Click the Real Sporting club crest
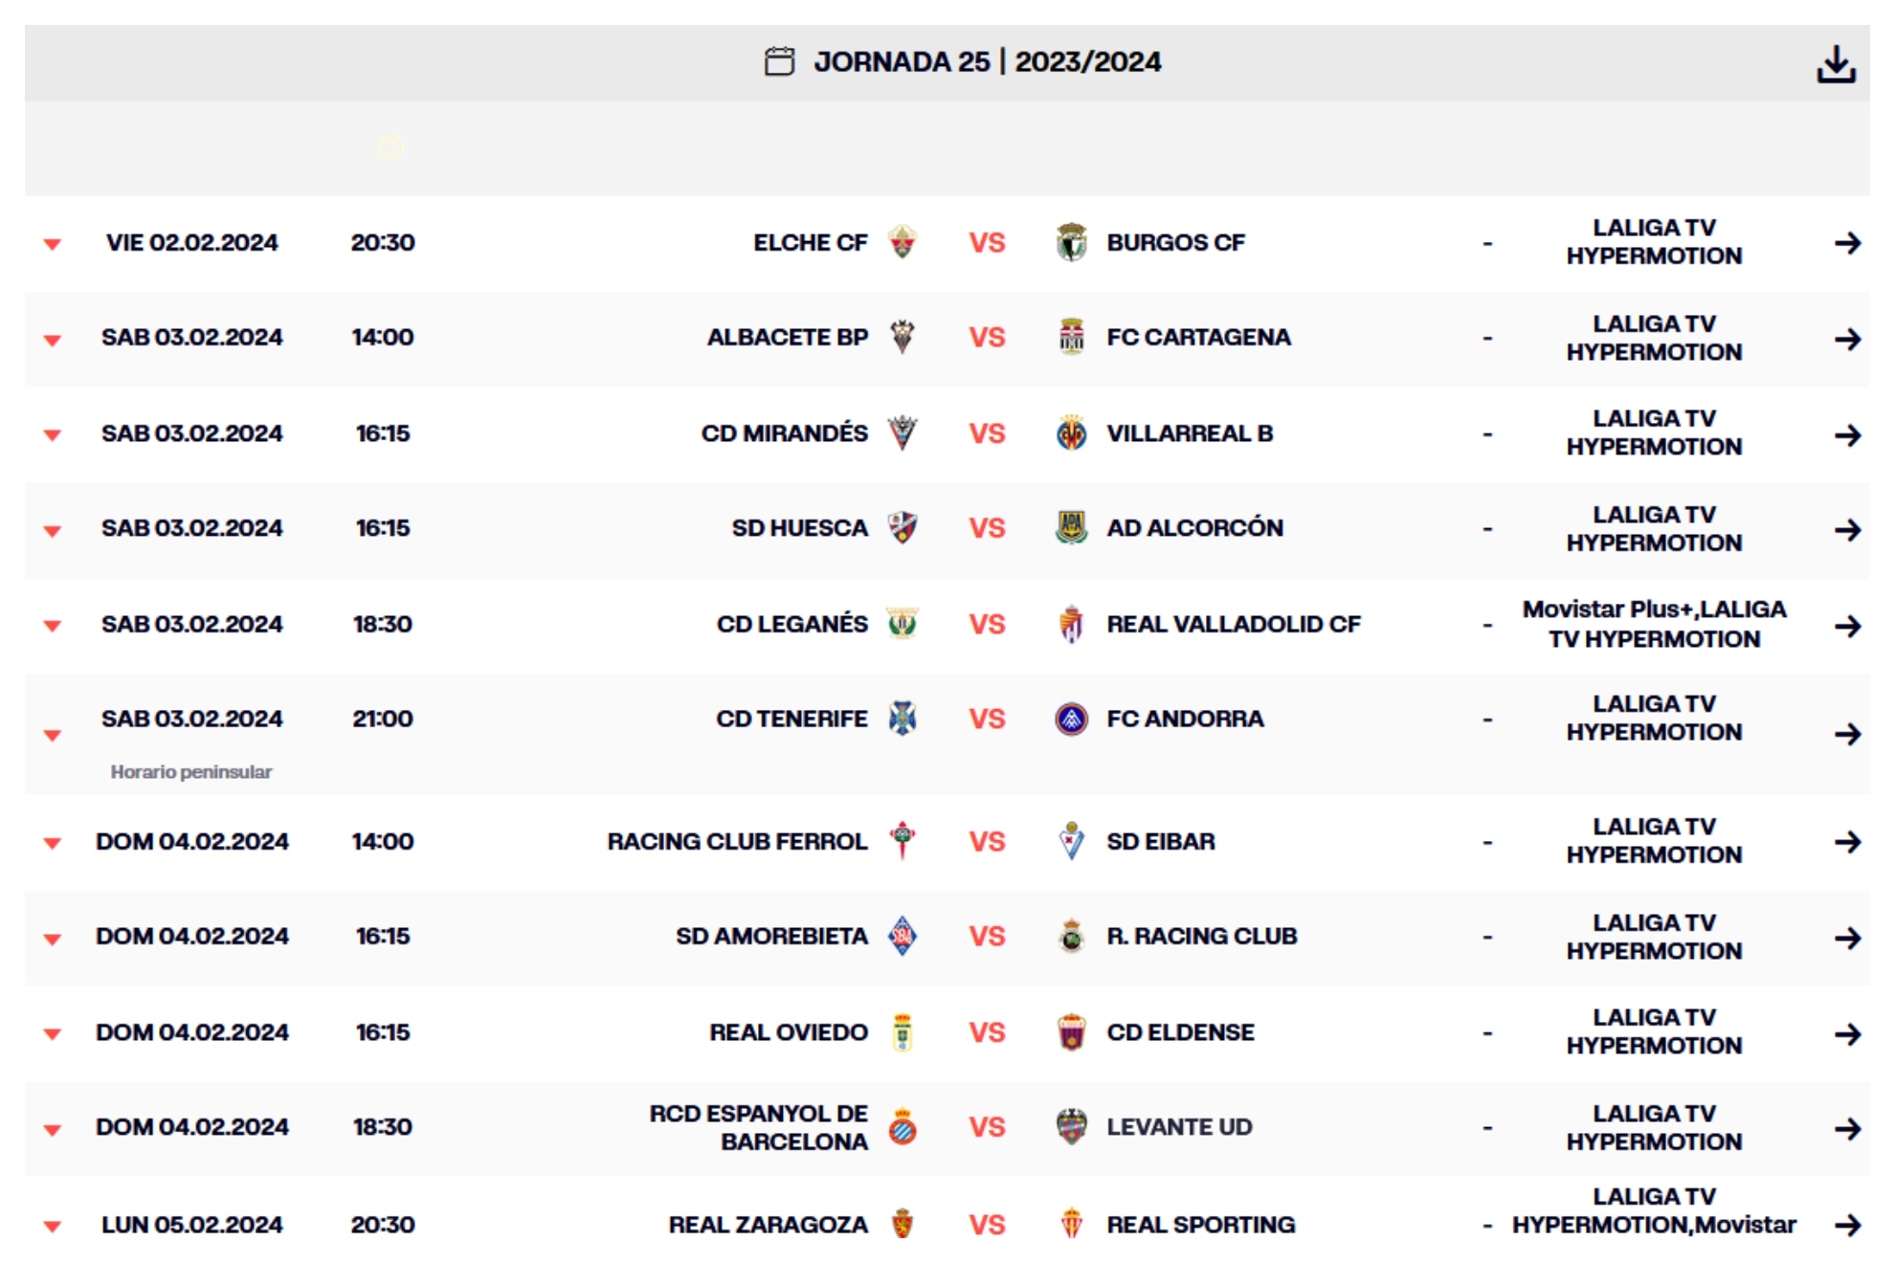 [1071, 1224]
